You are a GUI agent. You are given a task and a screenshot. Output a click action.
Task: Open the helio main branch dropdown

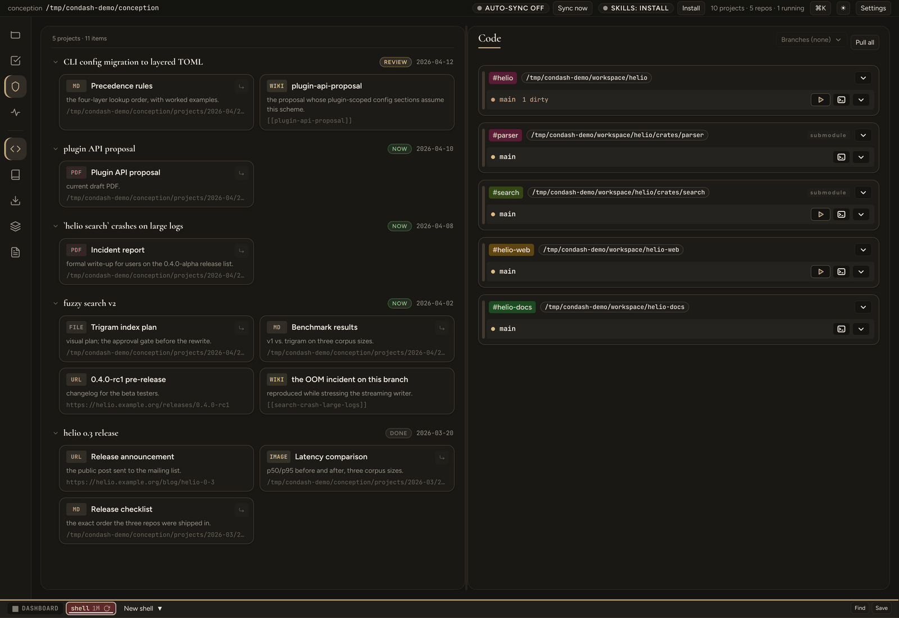click(861, 99)
